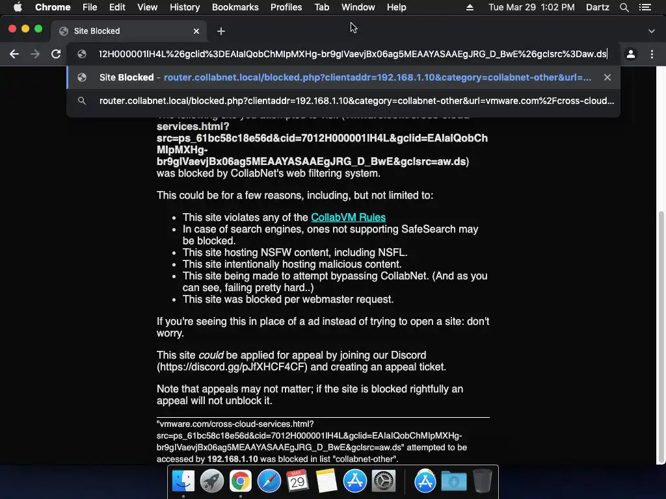The height and width of the screenshot is (499, 666).
Task: Open the History menu
Action: click(185, 7)
